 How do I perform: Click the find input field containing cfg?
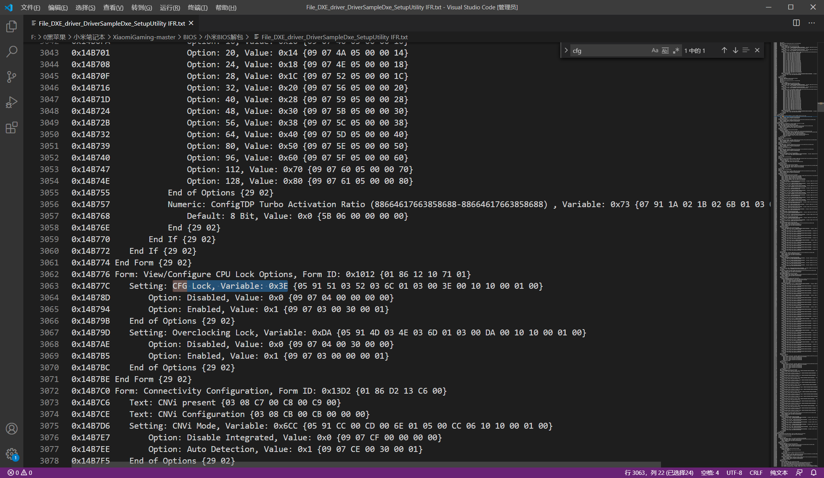pyautogui.click(x=609, y=51)
